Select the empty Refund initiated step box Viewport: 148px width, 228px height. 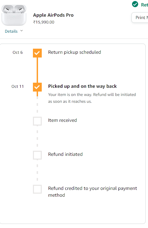[37, 155]
